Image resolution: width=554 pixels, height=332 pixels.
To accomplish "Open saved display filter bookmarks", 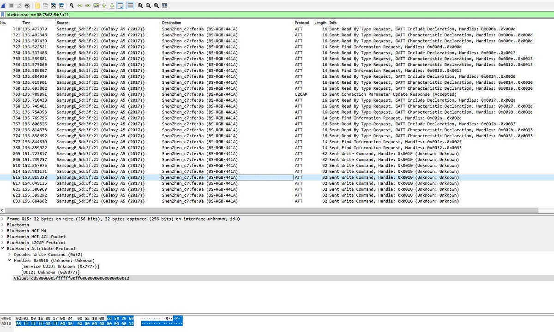I will click(3, 14).
